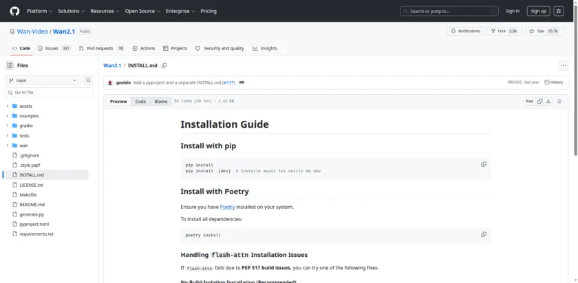Open gnebie's avatar
Image resolution: width=578 pixels, height=283 pixels.
110,82
